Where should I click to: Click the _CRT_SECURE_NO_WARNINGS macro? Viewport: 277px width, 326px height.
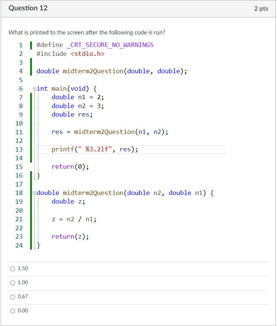coord(110,45)
